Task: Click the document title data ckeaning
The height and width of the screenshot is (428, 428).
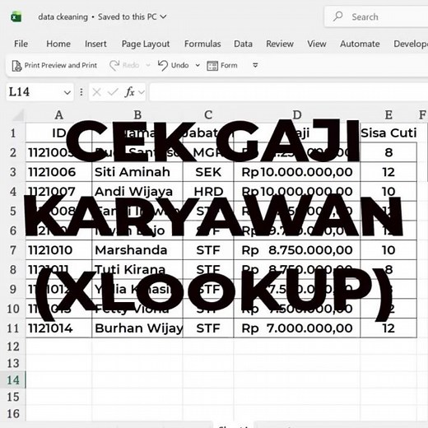Action: coord(63,17)
